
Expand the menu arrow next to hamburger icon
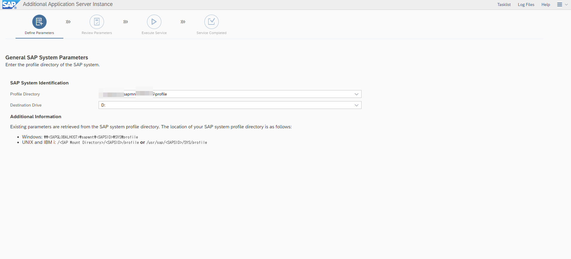[566, 4]
